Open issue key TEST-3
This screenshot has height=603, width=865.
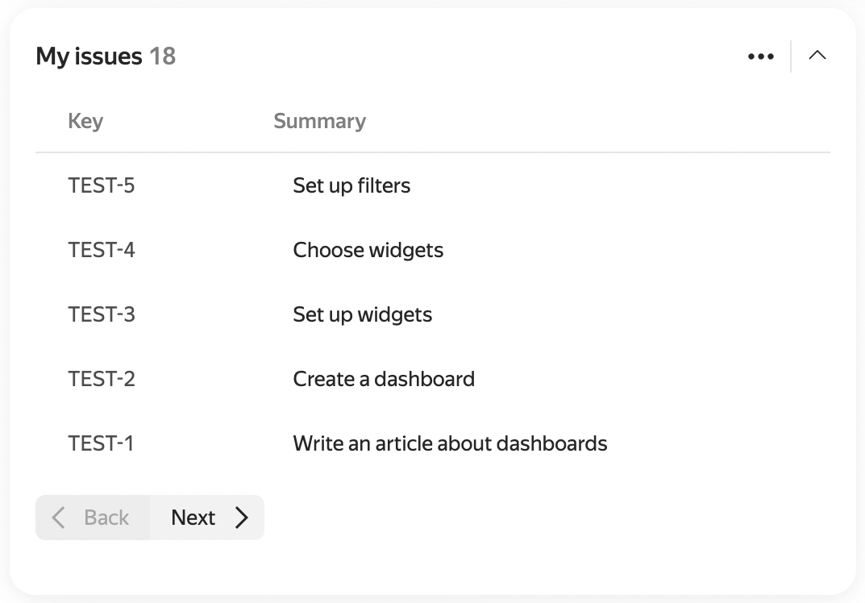coord(102,315)
